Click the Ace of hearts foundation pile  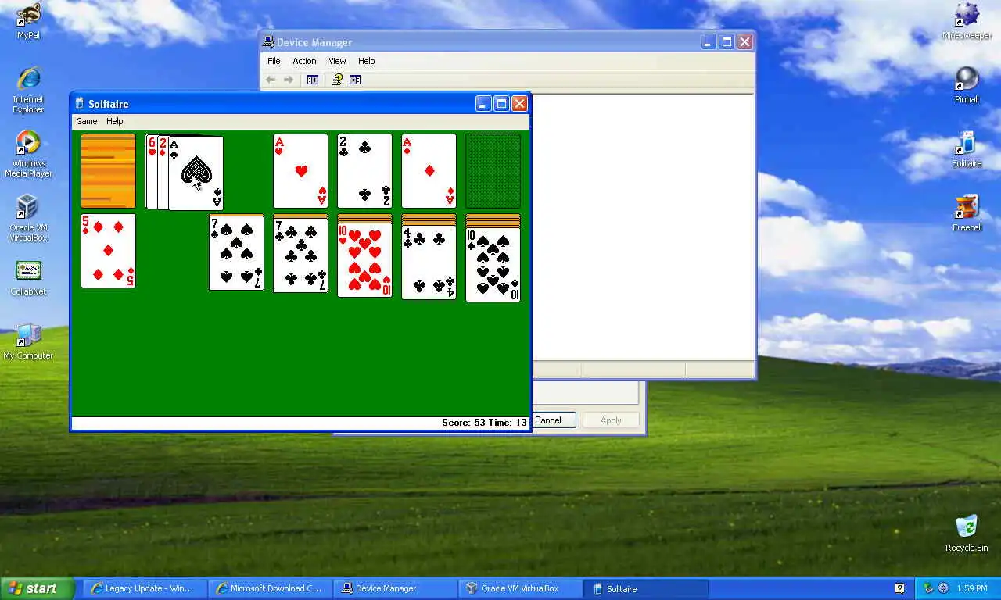[300, 171]
